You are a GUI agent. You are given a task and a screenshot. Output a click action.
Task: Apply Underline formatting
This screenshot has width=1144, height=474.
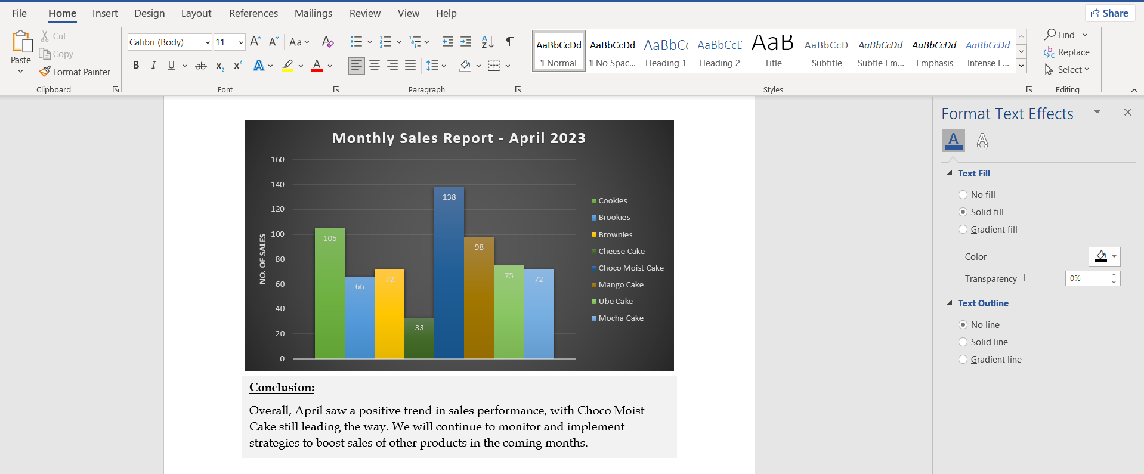tap(171, 66)
